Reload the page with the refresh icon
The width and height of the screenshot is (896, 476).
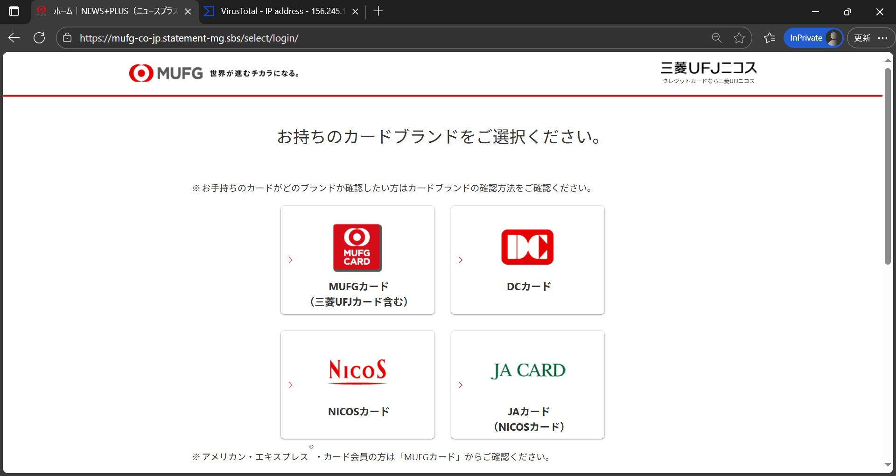tap(39, 38)
